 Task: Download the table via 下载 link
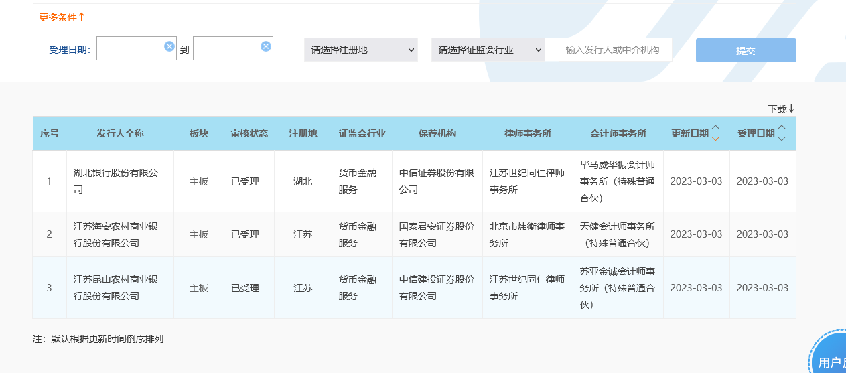pos(781,108)
